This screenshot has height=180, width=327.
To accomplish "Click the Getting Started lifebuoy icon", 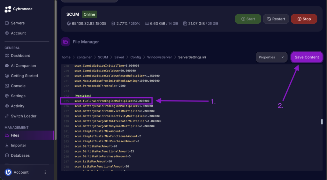I will (7, 76).
